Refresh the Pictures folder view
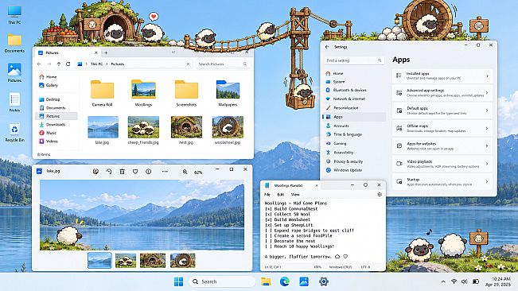The height and width of the screenshot is (291, 518). point(68,64)
